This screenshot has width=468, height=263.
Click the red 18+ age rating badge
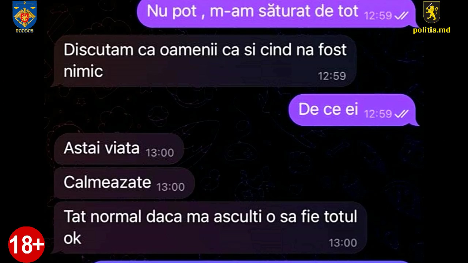pyautogui.click(x=26, y=244)
